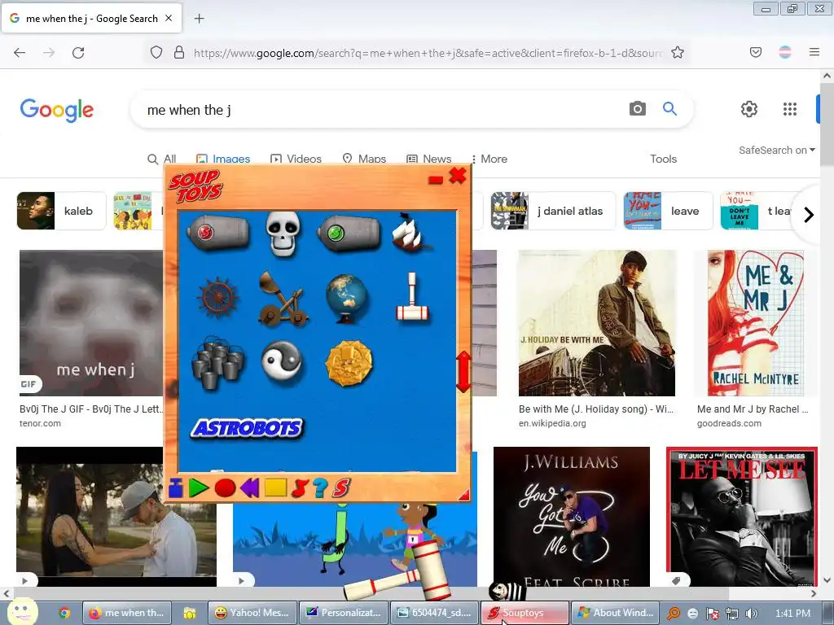
Task: Select the stack of metal buckets
Action: coord(218,363)
